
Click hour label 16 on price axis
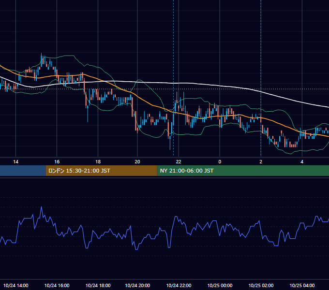[x=57, y=162]
